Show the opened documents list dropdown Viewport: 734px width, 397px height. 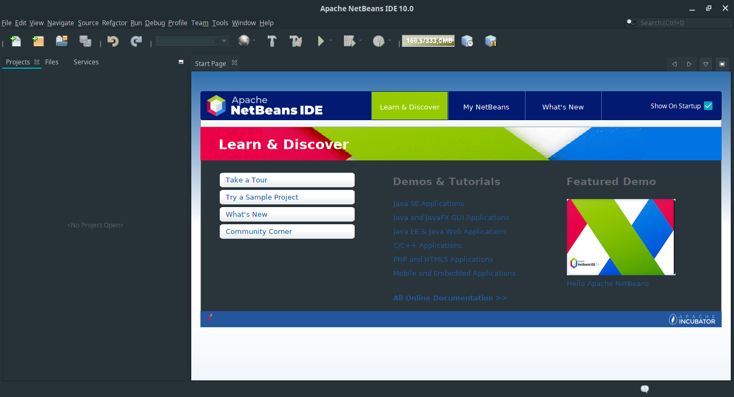pos(706,64)
